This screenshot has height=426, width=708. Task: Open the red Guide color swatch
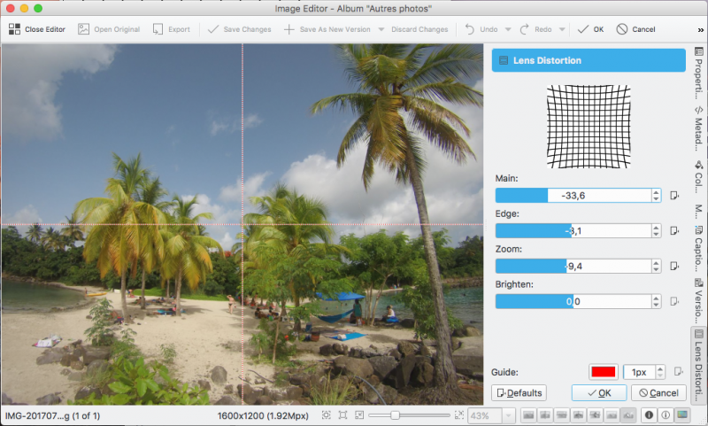(604, 372)
